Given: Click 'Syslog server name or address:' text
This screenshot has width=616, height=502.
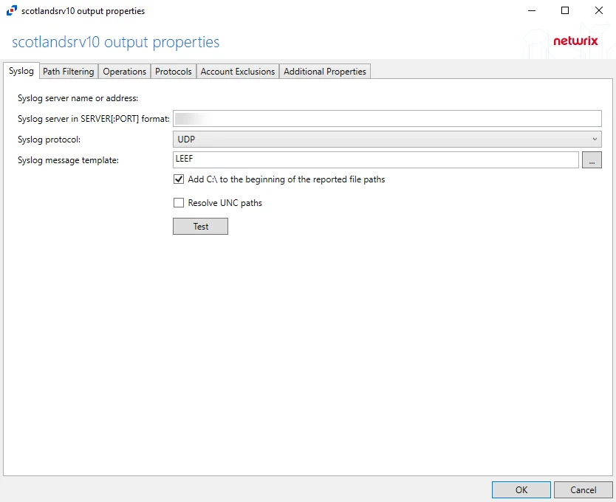Looking at the screenshot, I should point(78,98).
